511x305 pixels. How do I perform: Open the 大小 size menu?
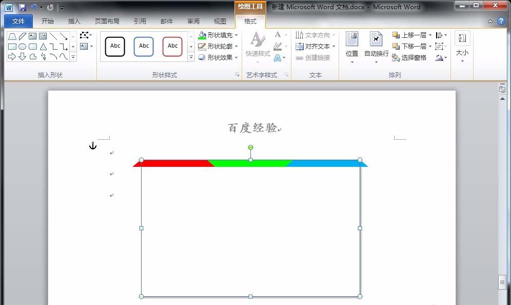462,47
